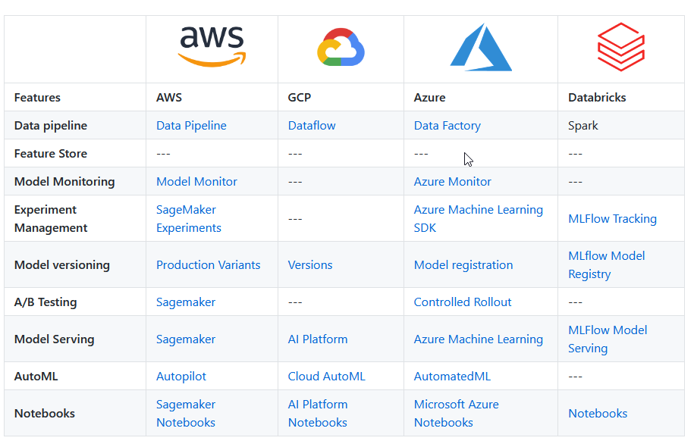Viewport: 694px width, 444px height.
Task: Click the Production Variants link
Action: click(x=208, y=265)
